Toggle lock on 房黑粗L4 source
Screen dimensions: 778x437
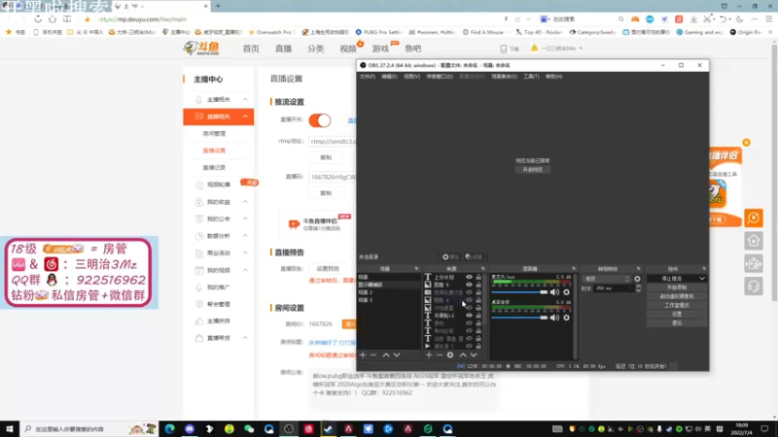478,316
